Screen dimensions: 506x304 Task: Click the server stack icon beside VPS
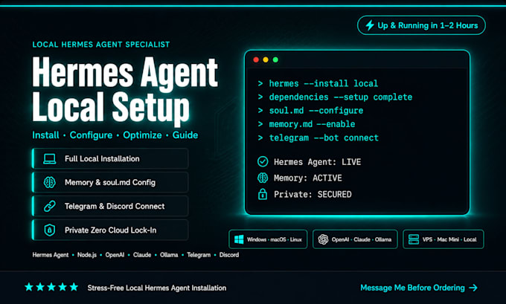pyautogui.click(x=414, y=239)
